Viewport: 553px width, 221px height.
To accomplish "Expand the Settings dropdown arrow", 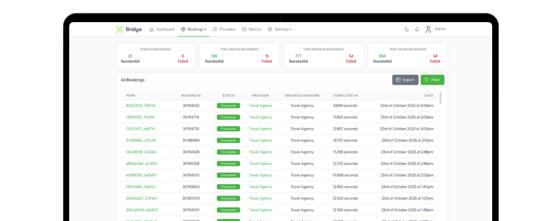I will click(291, 29).
